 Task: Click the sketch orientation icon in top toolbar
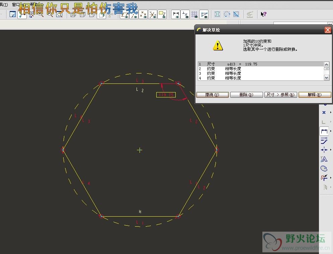pos(13,14)
